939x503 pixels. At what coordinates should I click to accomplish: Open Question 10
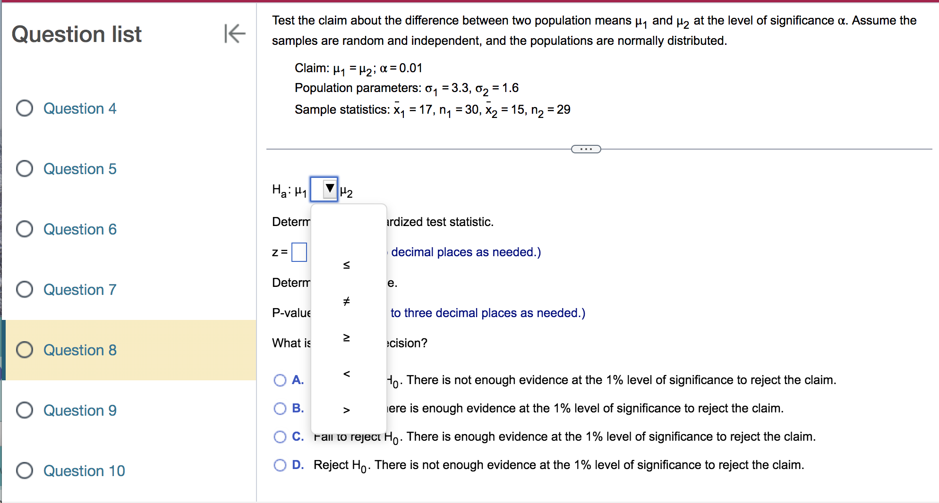click(x=84, y=470)
